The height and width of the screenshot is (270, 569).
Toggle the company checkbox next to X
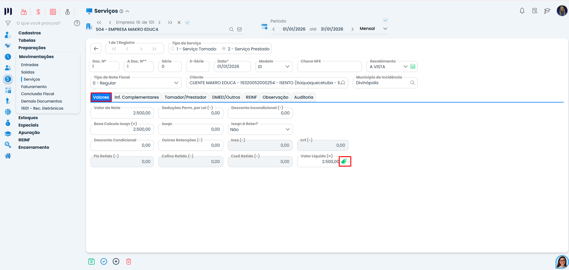click(x=188, y=23)
